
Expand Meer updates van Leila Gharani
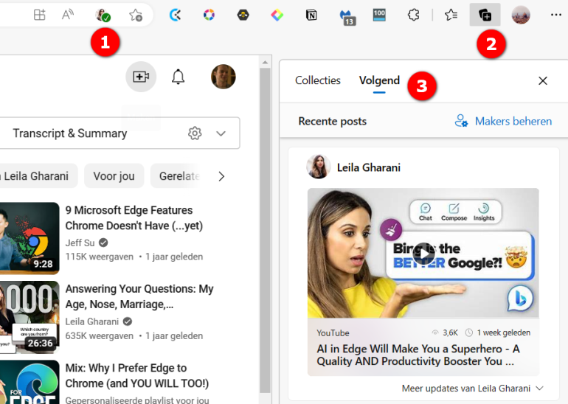click(472, 389)
